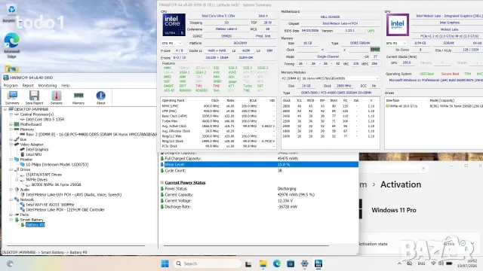Open the Recycle Bin desktop icon
483x271 pixels.
[x=11, y=13]
